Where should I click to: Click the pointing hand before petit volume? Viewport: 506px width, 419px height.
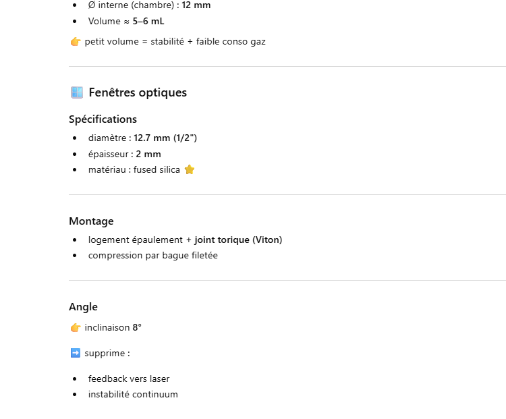click(76, 42)
